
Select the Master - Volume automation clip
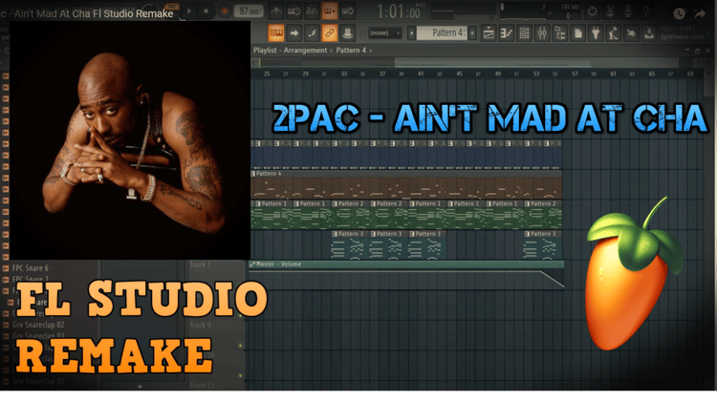tap(406, 274)
